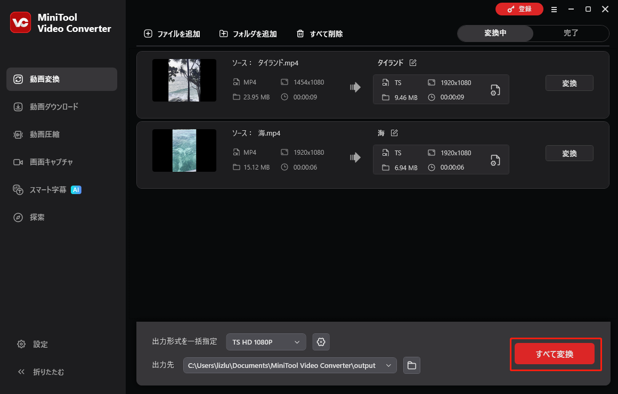Image resolution: width=618 pixels, height=394 pixels.
Task: Edit the output format for タイランド.mp4
Action: [495, 90]
